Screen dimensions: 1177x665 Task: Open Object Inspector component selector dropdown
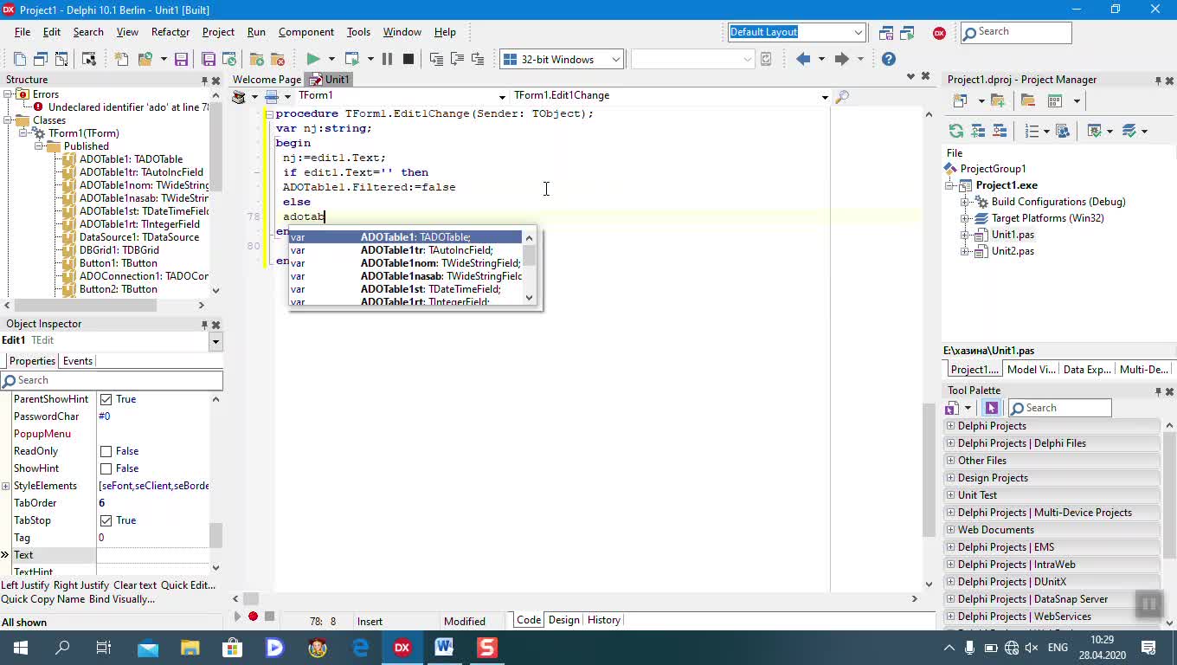pyautogui.click(x=215, y=341)
